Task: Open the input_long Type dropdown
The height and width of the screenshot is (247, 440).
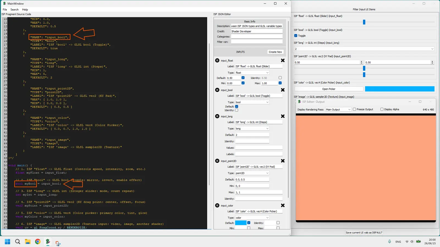Action: point(252,128)
